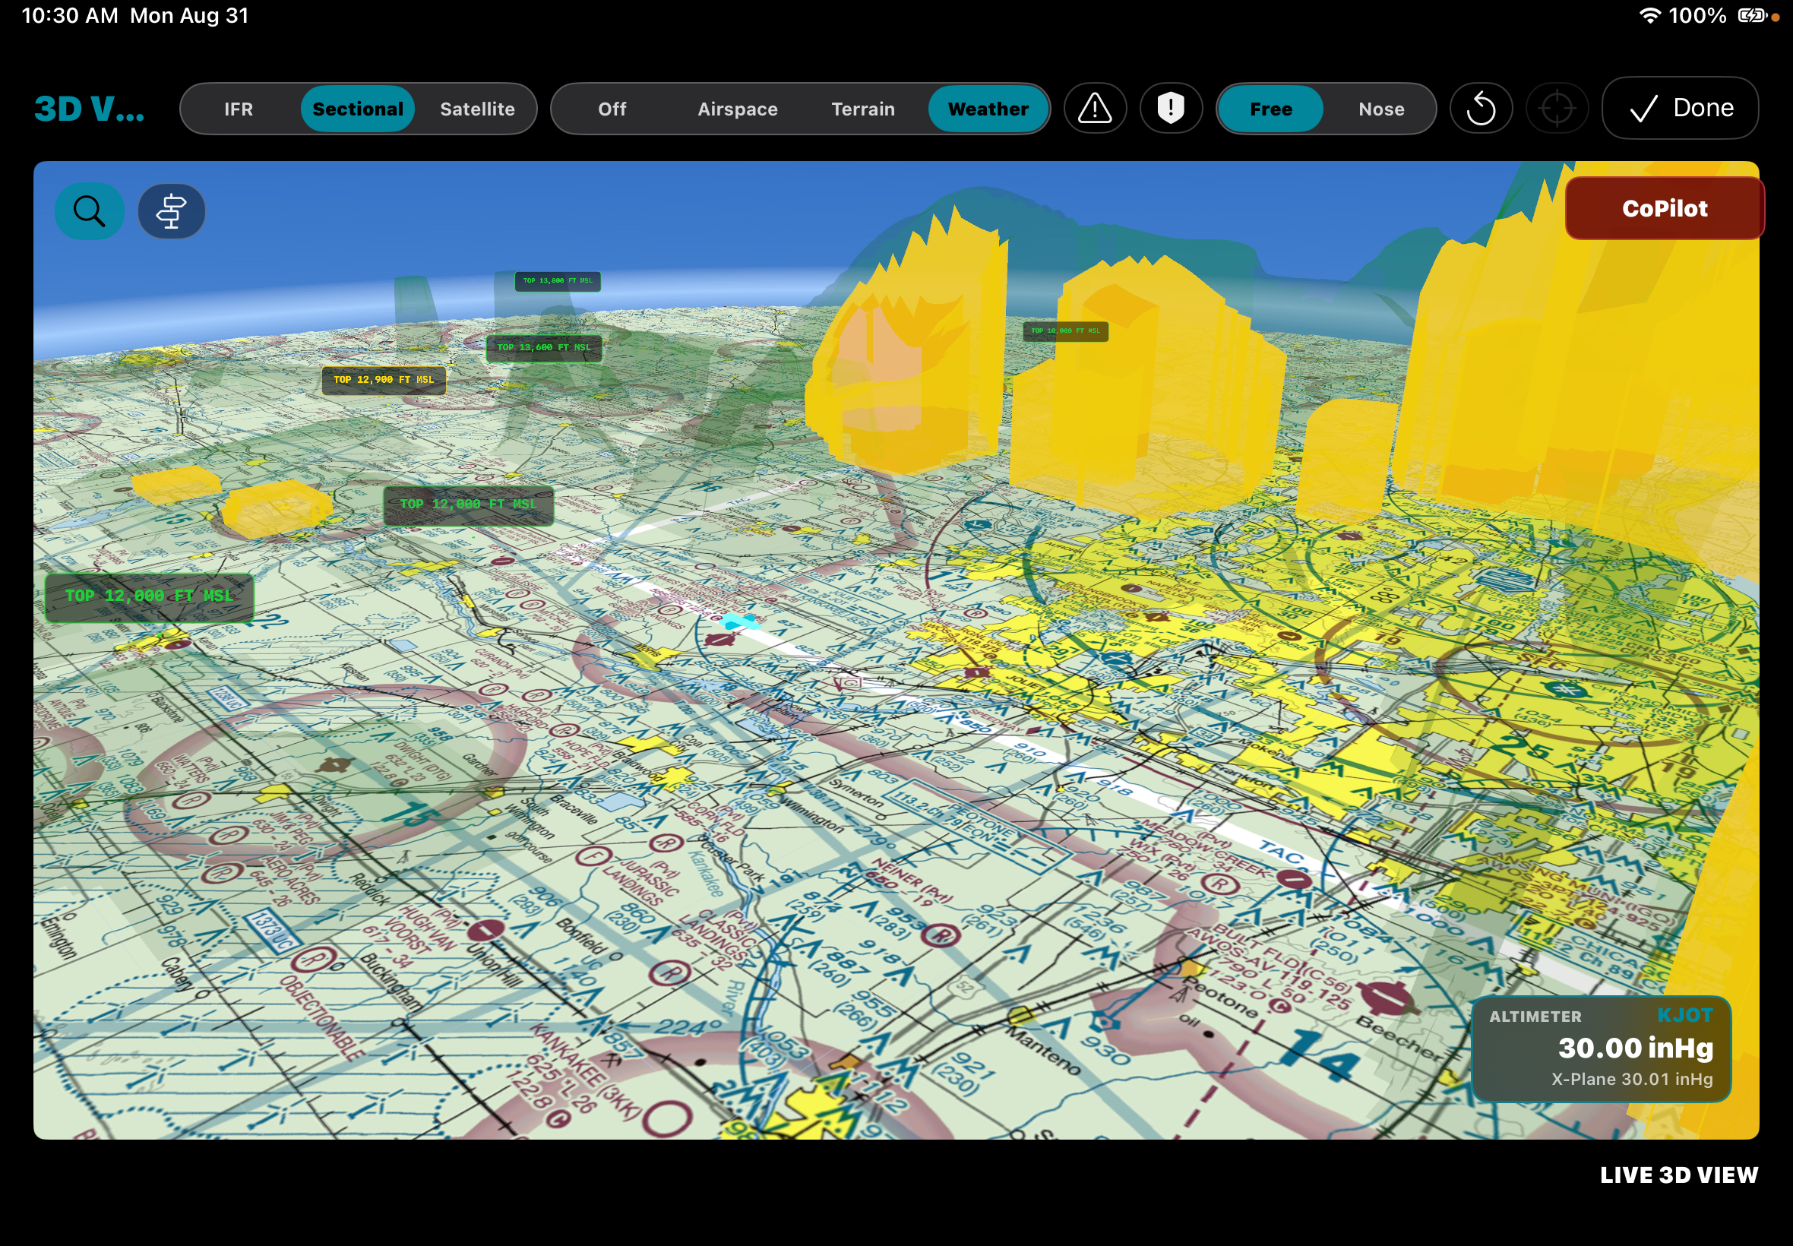Select the TOP 10,000 FT MSL label

1064,331
